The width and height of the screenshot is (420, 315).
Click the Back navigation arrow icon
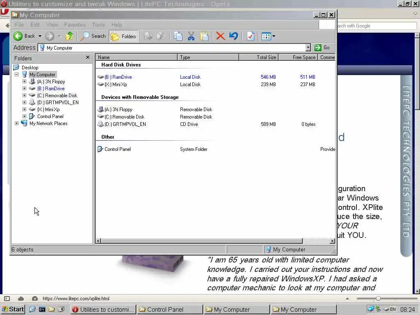(18, 36)
